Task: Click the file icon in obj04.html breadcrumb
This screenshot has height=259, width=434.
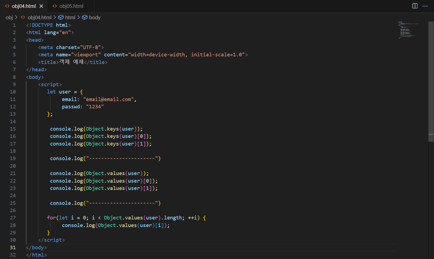Action: 23,17
